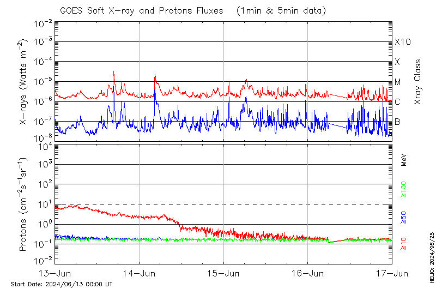The width and height of the screenshot is (436, 289).
Task: Click the Xray Class vertical axis title
Action: click(x=418, y=82)
